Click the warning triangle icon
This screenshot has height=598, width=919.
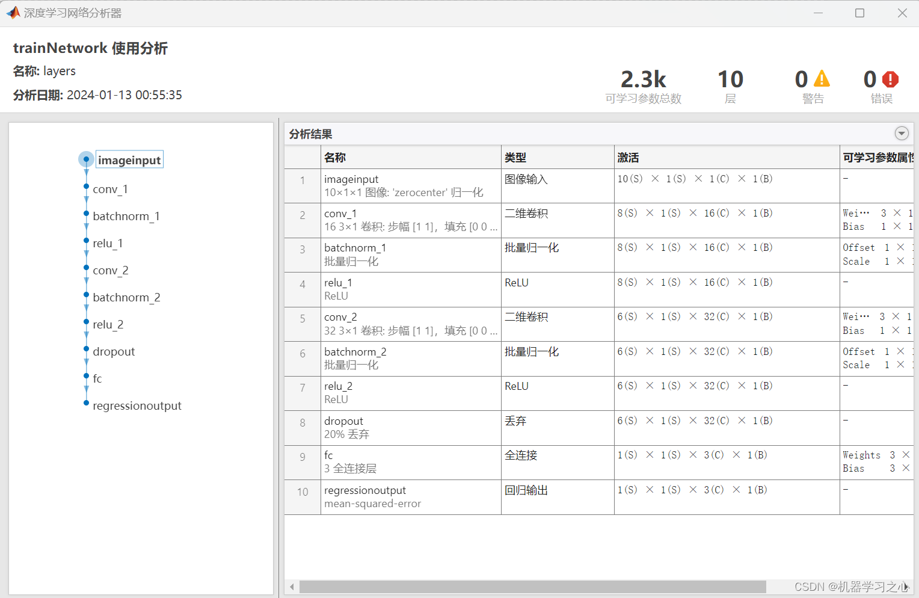tap(822, 79)
